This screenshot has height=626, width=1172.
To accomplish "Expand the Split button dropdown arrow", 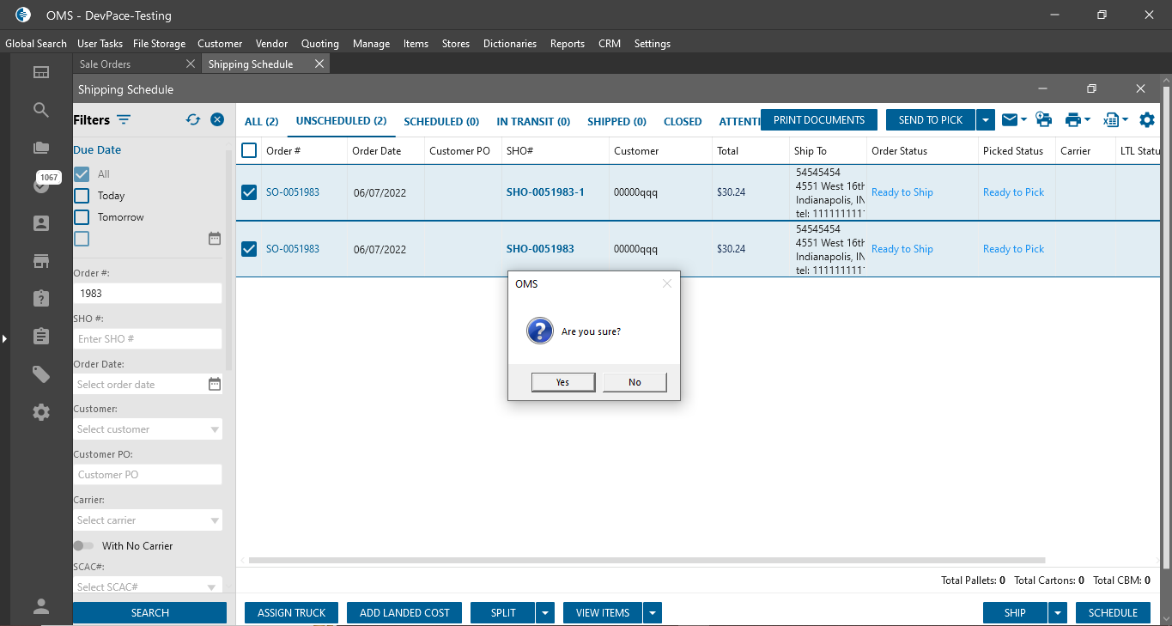I will pos(546,613).
